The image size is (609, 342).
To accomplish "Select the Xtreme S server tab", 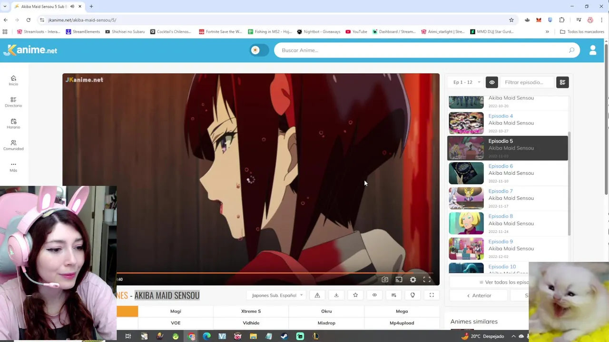I will pyautogui.click(x=251, y=311).
